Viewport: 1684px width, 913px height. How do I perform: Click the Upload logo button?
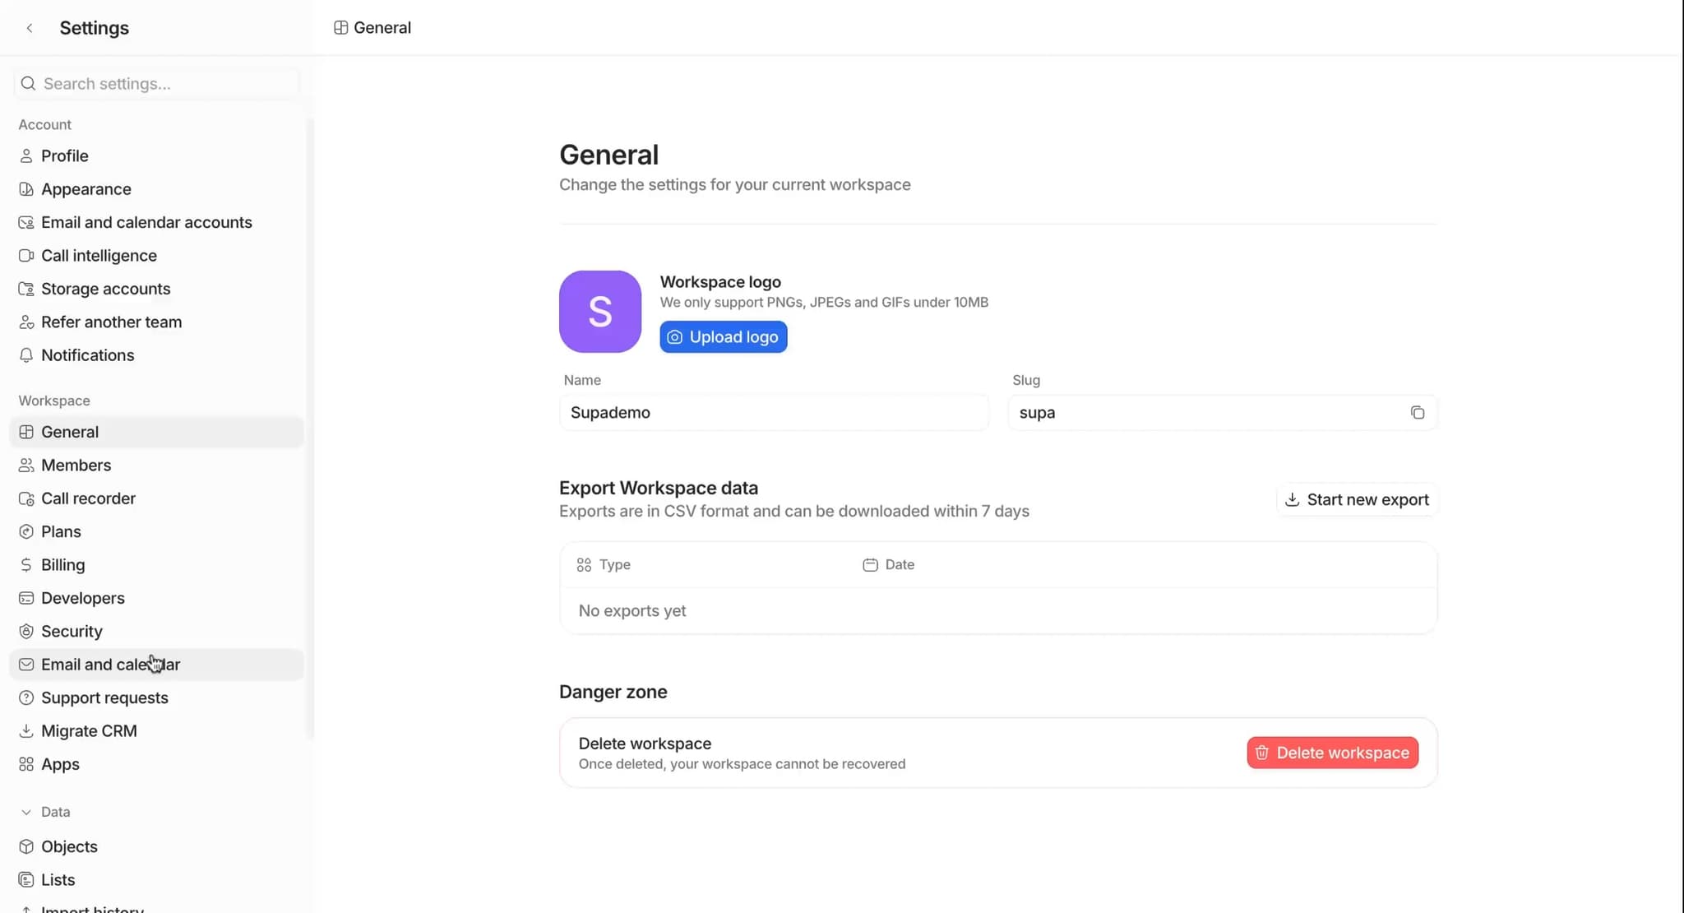pyautogui.click(x=723, y=336)
